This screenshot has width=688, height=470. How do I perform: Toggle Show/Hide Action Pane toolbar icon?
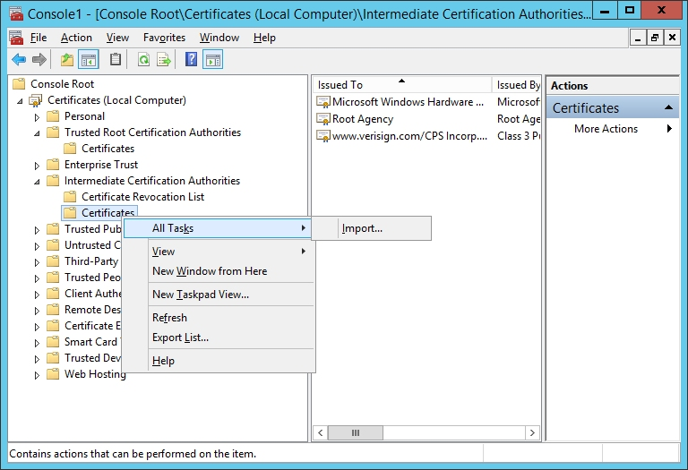point(212,60)
